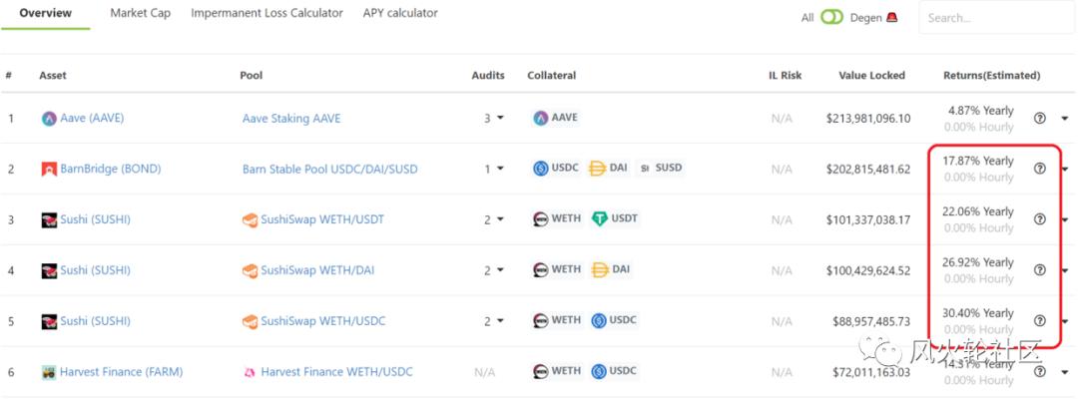Screen dimensions: 1078x399
Task: Click the help icon beside 4.87% Yearly
Action: (x=1039, y=118)
